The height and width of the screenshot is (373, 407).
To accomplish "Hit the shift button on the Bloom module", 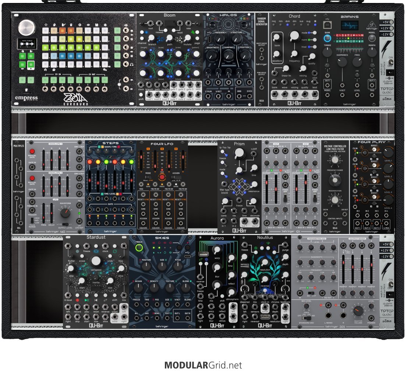I will (141, 95).
